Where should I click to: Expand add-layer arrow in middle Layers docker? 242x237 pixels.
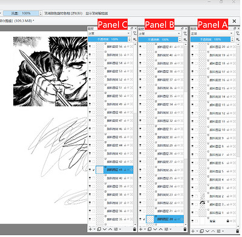pos(145,229)
